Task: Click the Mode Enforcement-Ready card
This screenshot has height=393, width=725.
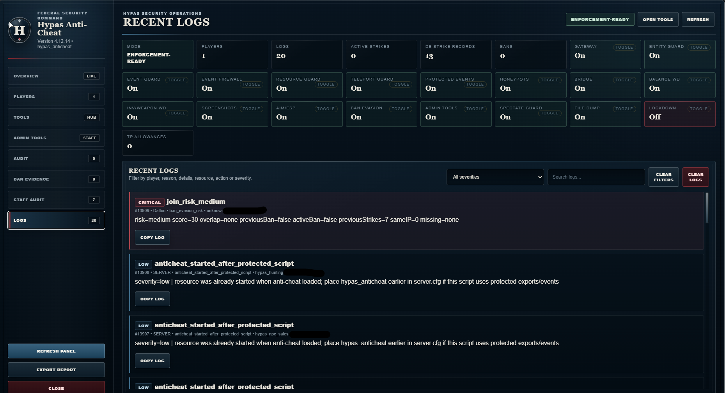Action: pyautogui.click(x=158, y=54)
